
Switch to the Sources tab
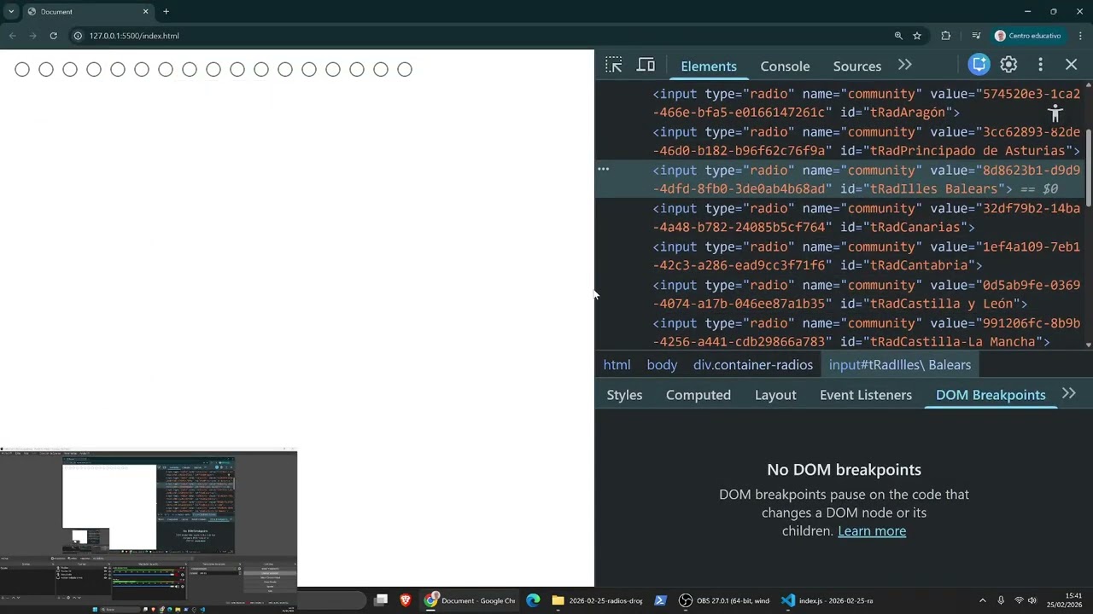[x=857, y=66]
